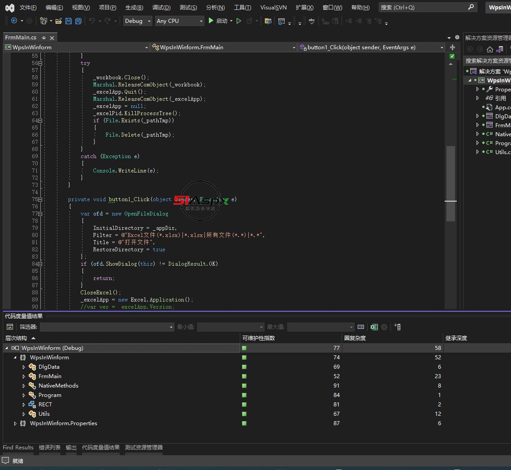Viewport: 511px width, 470px height.
Task: Collapse the if block at line 84
Action: [x=40, y=264]
